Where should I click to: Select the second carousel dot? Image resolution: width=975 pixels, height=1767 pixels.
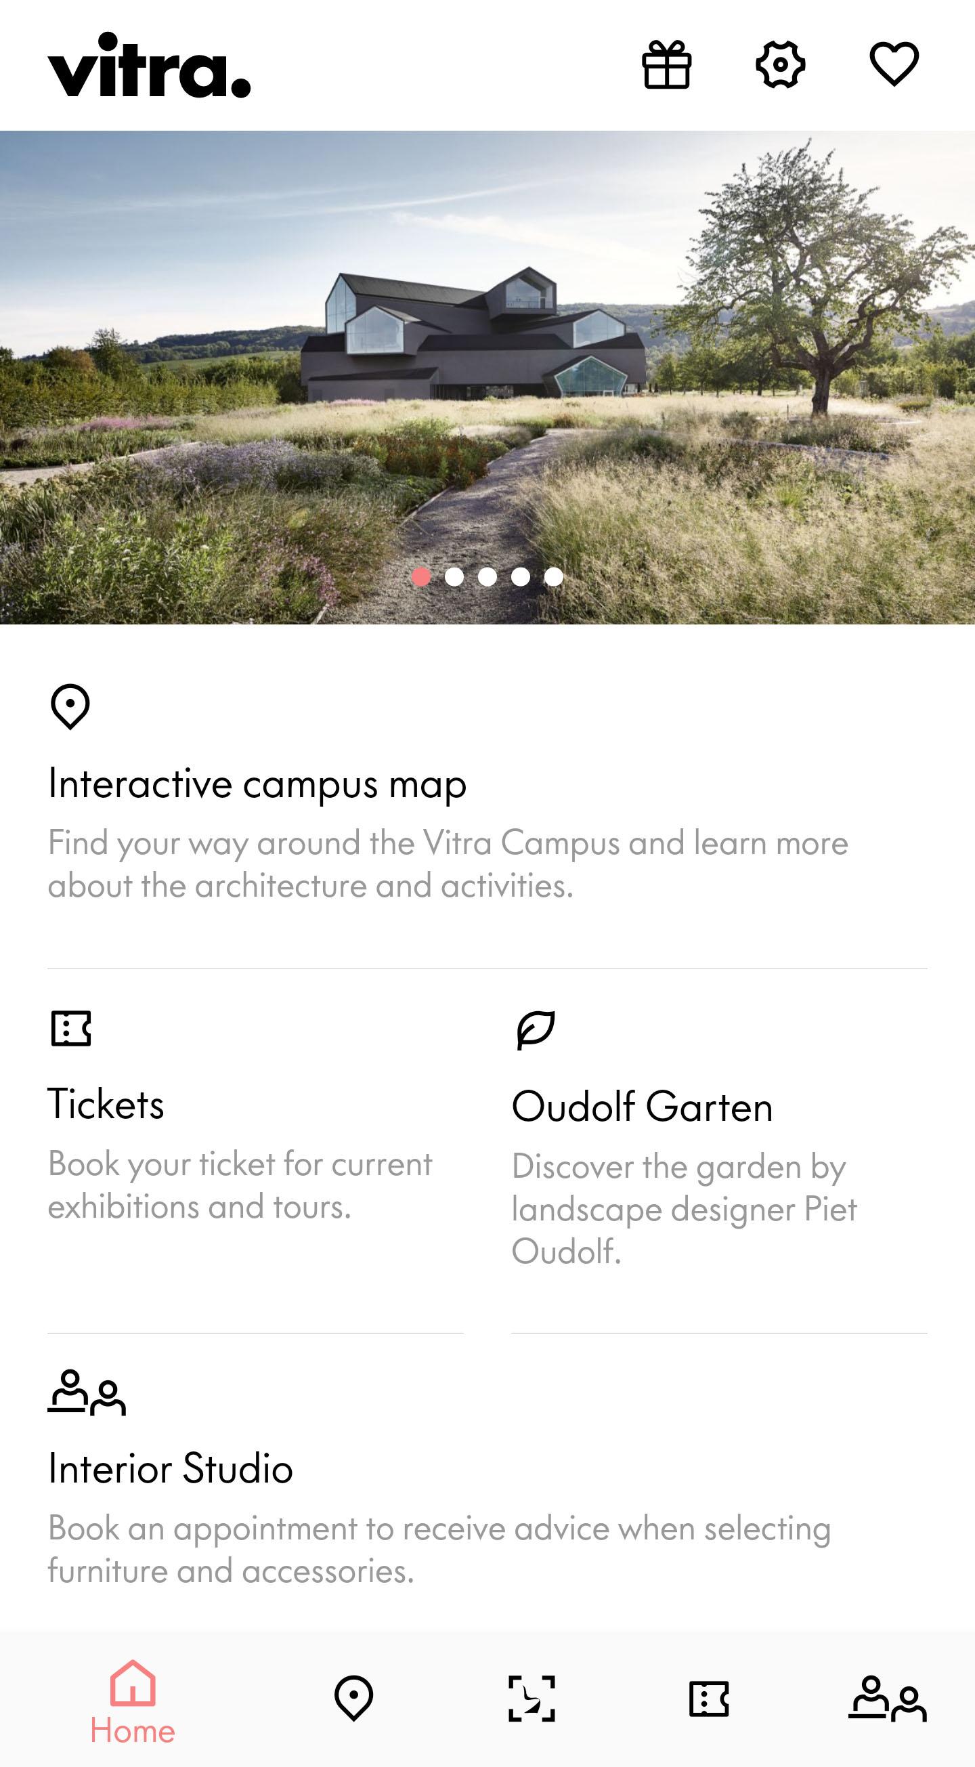click(x=454, y=577)
